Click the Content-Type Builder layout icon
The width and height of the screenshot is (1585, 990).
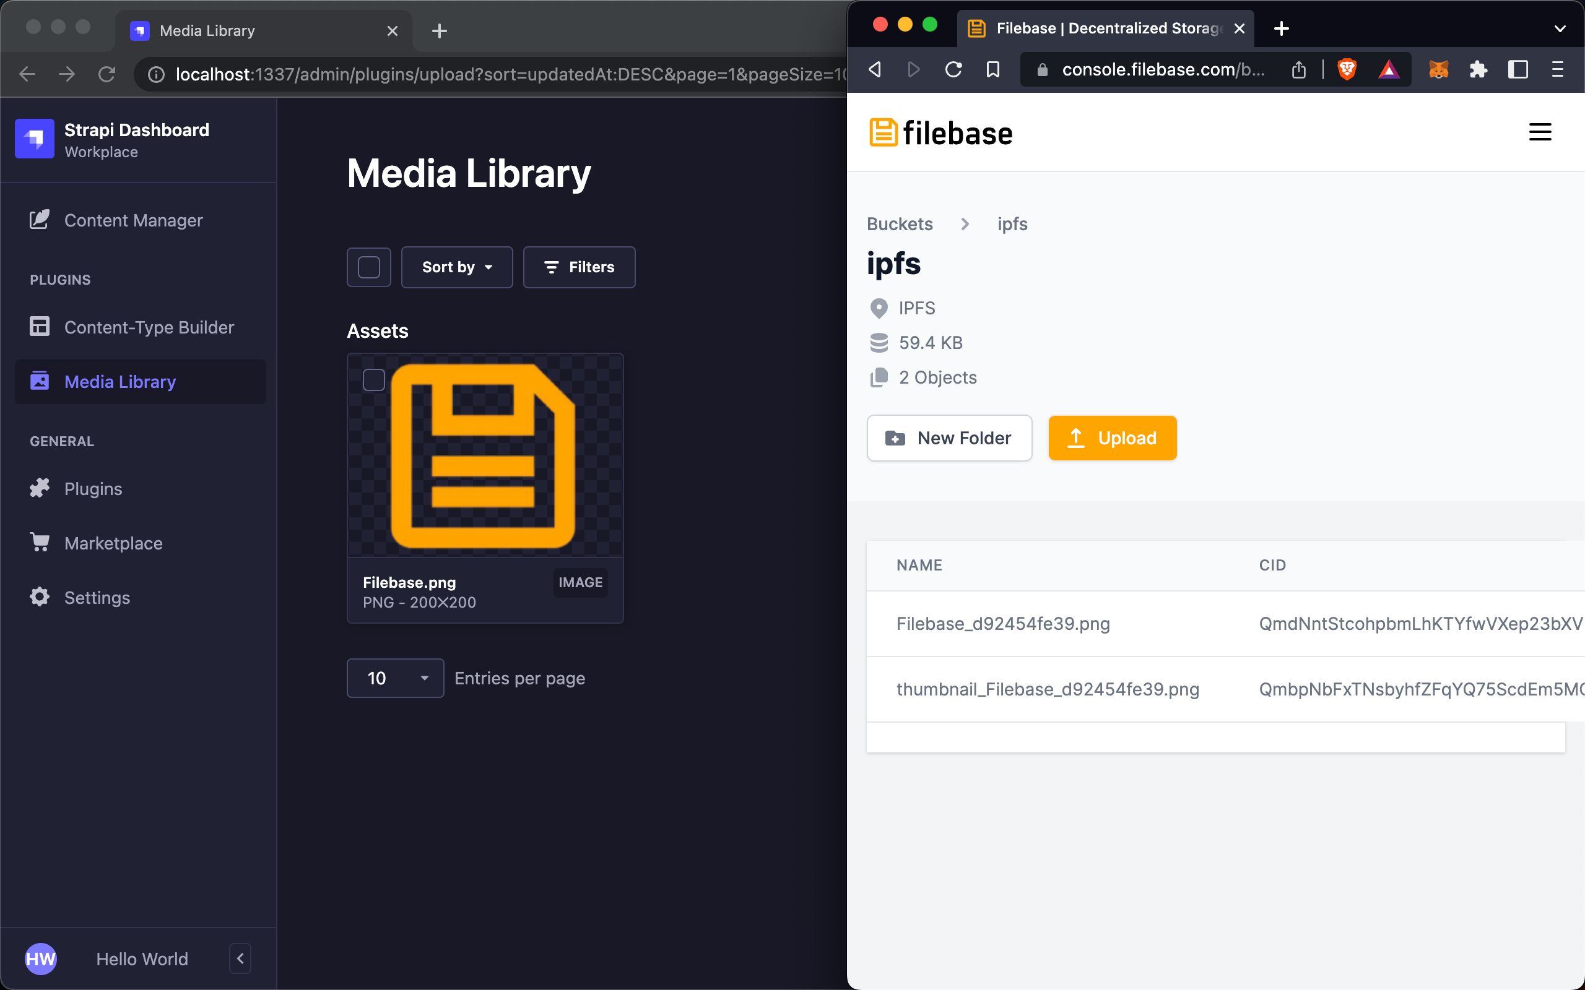(x=39, y=326)
